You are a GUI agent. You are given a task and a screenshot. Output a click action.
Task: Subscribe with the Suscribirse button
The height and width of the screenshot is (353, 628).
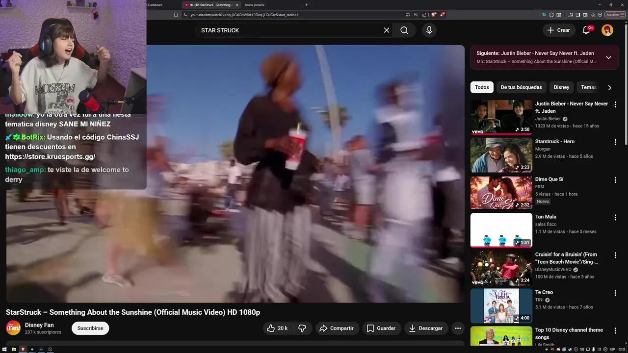tap(90, 328)
